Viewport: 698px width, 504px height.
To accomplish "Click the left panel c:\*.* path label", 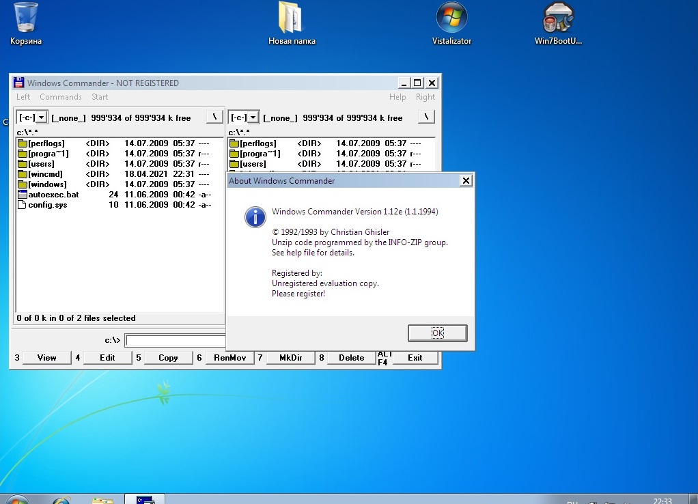I will (x=27, y=132).
